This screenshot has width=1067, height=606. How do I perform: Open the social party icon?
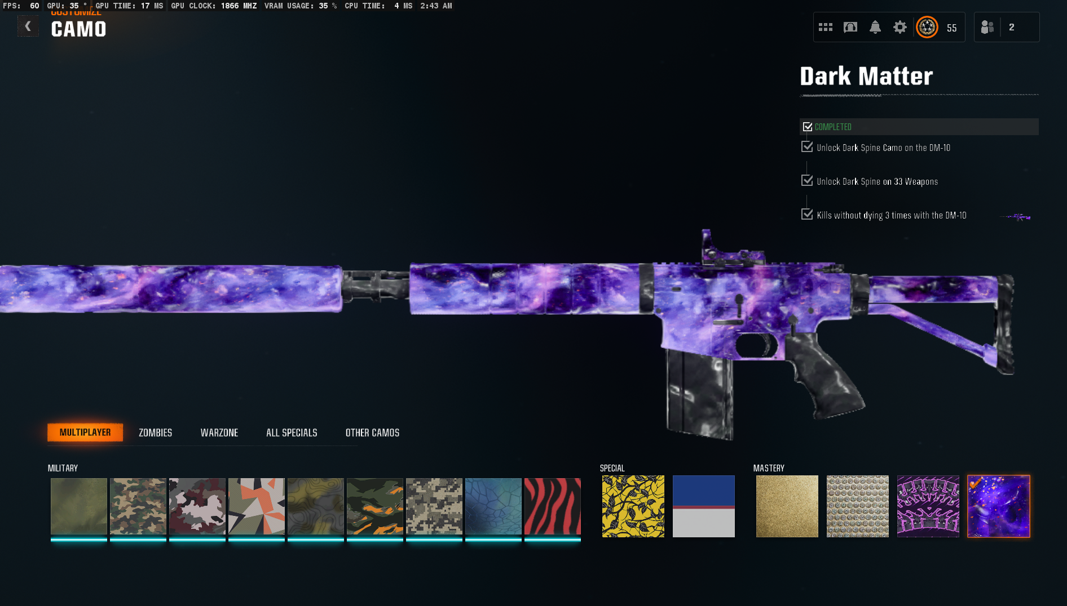pyautogui.click(x=987, y=27)
